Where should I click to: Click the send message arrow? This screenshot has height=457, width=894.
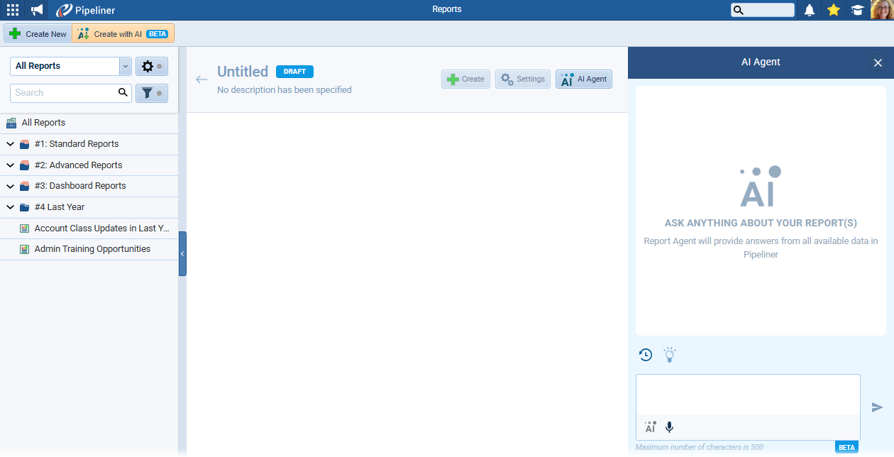877,407
